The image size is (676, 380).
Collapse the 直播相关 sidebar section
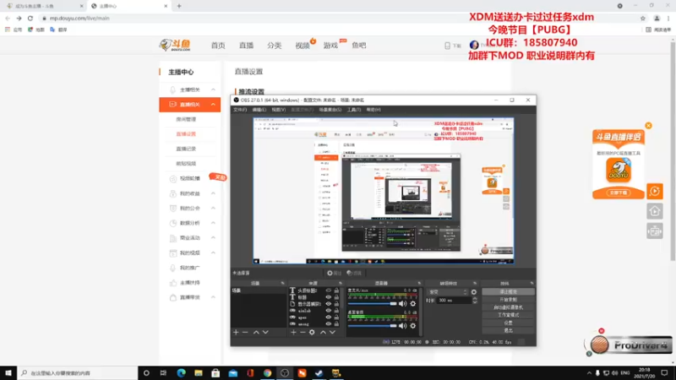pos(213,104)
